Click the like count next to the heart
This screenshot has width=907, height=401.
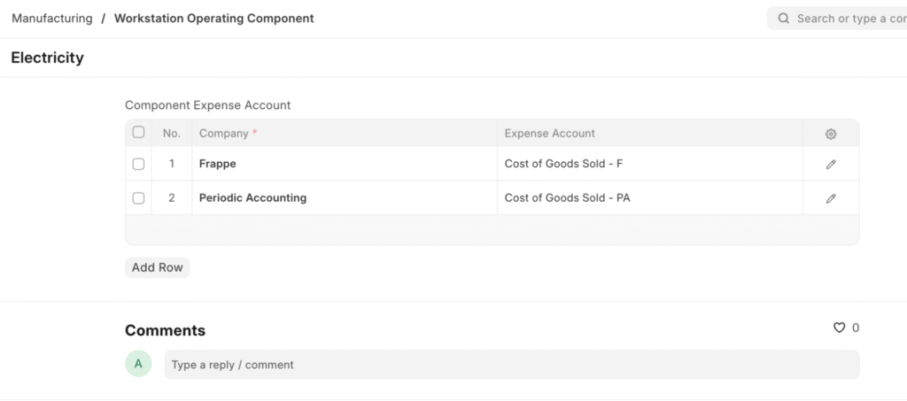pyautogui.click(x=856, y=328)
